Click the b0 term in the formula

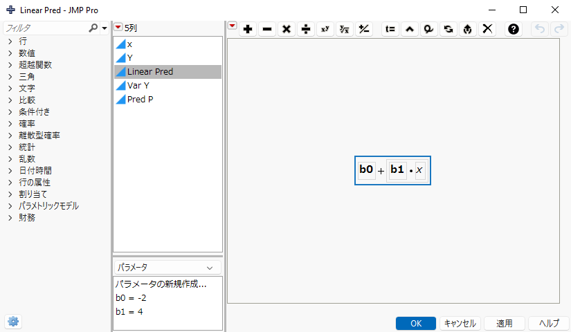coord(366,169)
